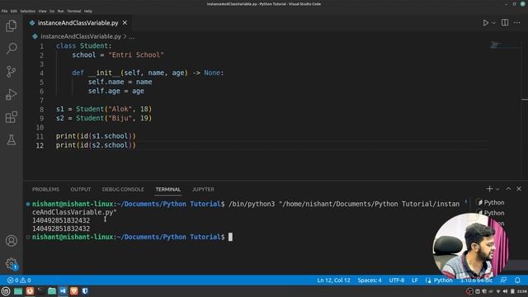This screenshot has width=528, height=297.
Task: Open the Help menu
Action: pos(88,11)
